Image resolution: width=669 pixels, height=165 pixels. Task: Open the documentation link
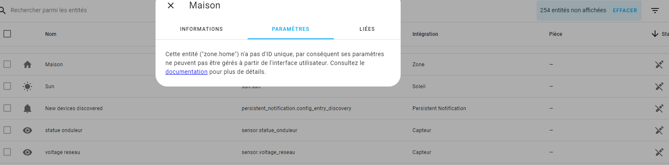pyautogui.click(x=186, y=72)
